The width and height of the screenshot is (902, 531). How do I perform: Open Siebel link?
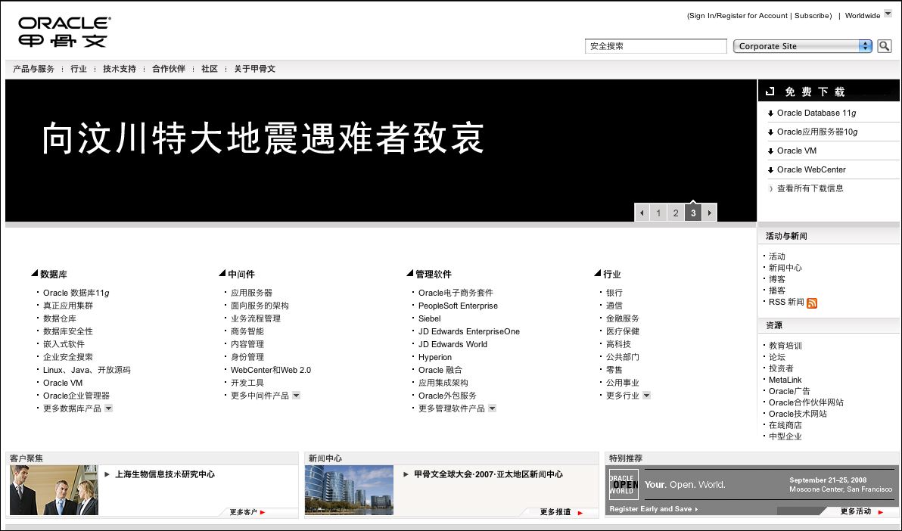click(430, 318)
